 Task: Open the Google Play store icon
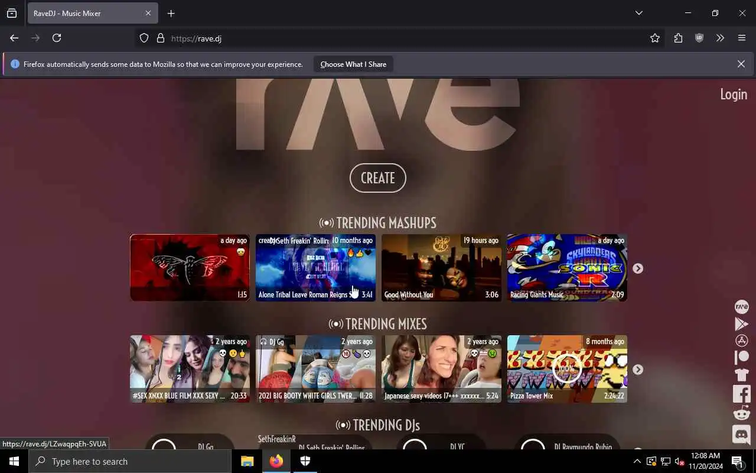741,324
